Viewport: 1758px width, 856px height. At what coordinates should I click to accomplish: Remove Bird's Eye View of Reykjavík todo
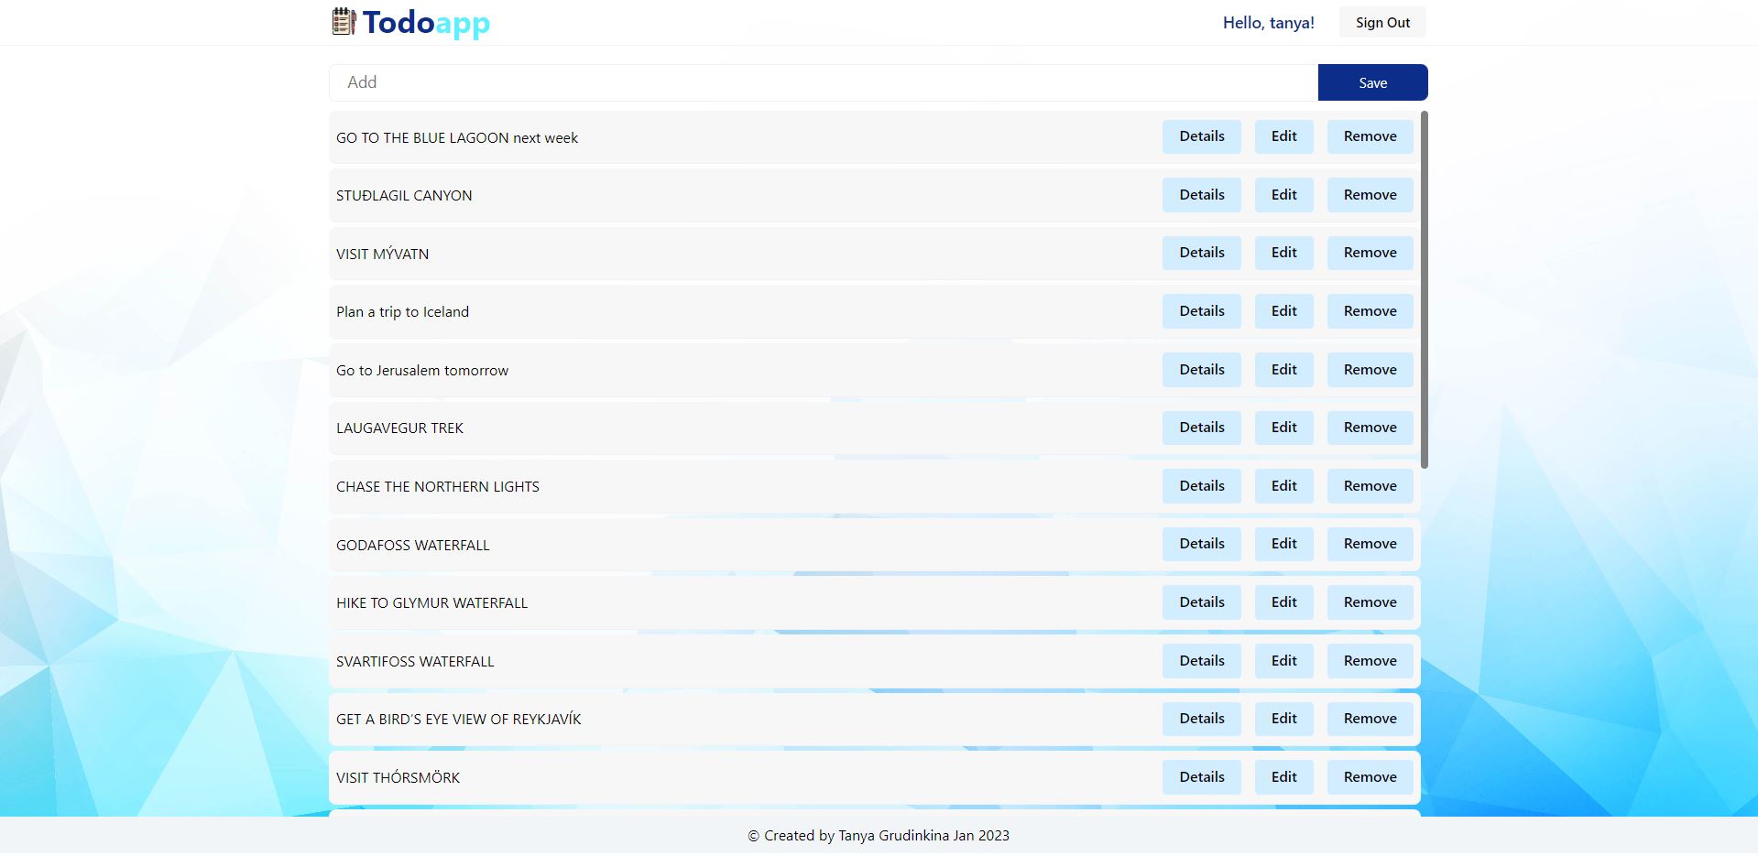(x=1370, y=719)
